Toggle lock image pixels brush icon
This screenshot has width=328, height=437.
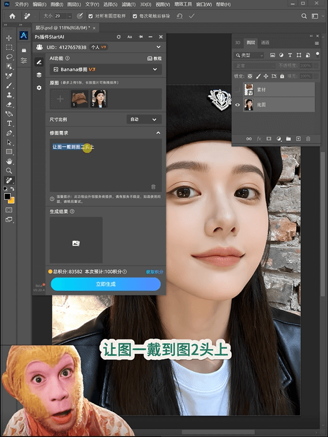coord(258,76)
